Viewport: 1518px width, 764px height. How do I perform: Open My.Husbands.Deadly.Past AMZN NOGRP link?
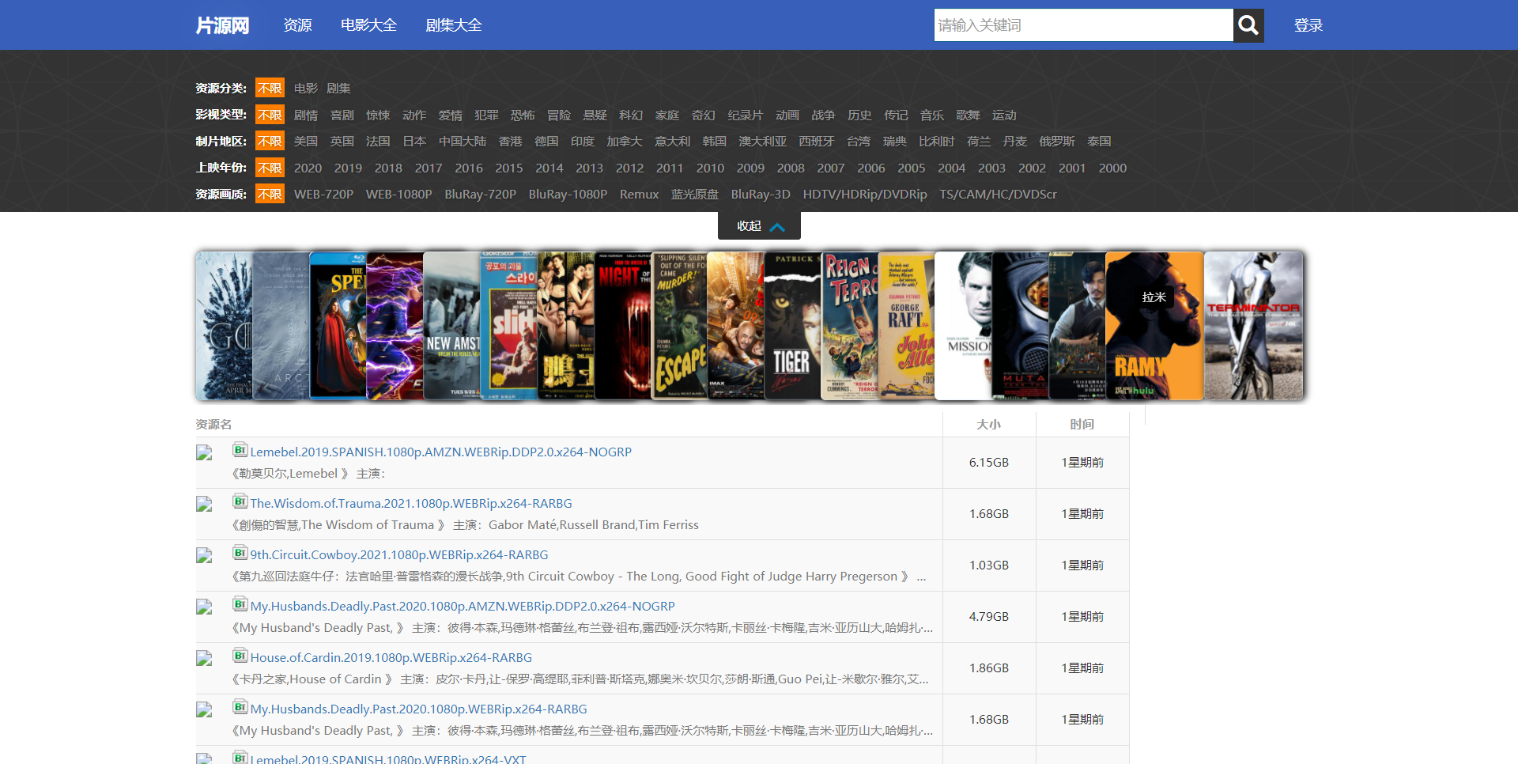click(462, 606)
